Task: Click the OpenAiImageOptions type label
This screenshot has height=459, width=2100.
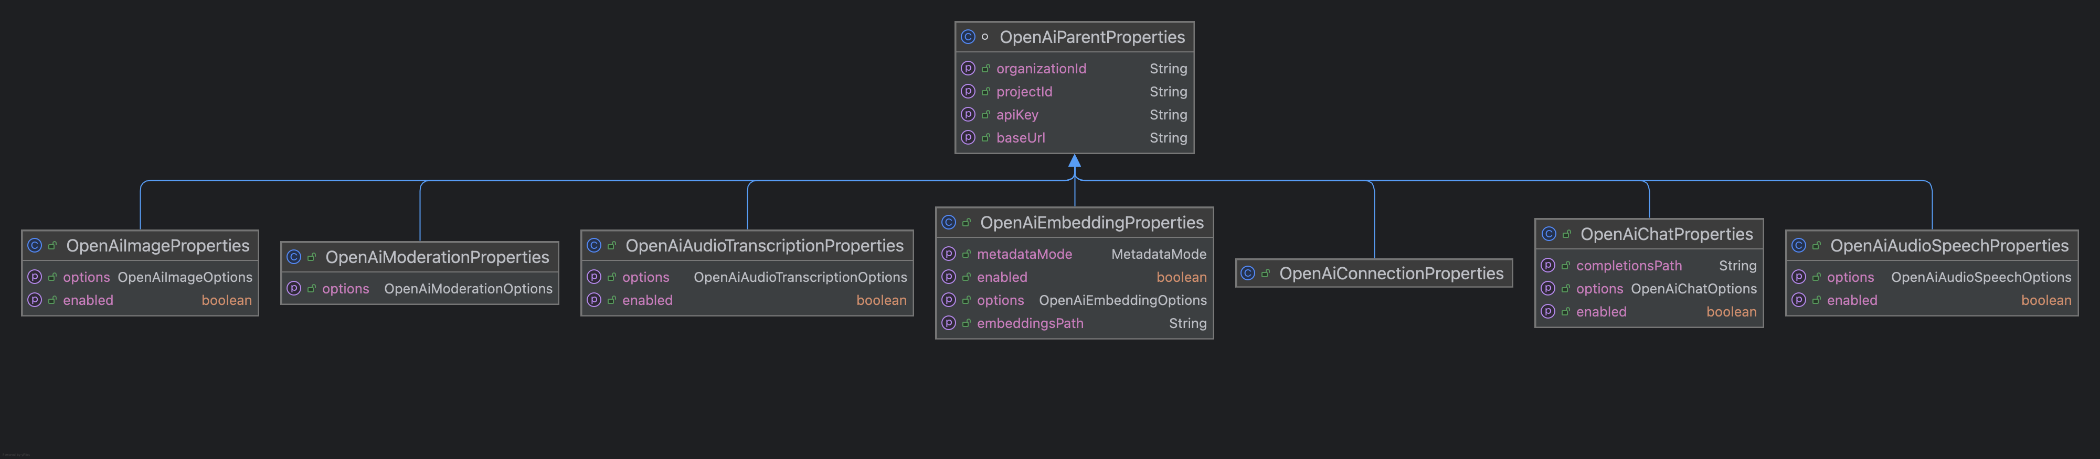Action: (184, 278)
